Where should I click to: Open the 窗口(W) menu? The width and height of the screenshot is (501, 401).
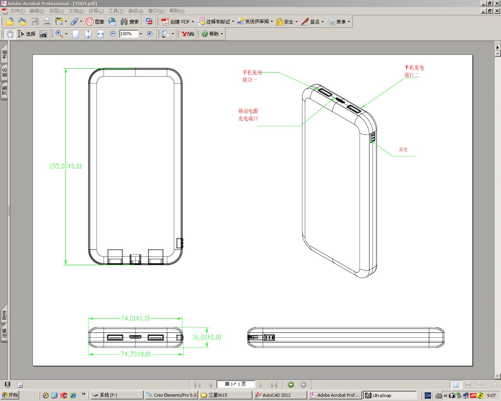(156, 11)
